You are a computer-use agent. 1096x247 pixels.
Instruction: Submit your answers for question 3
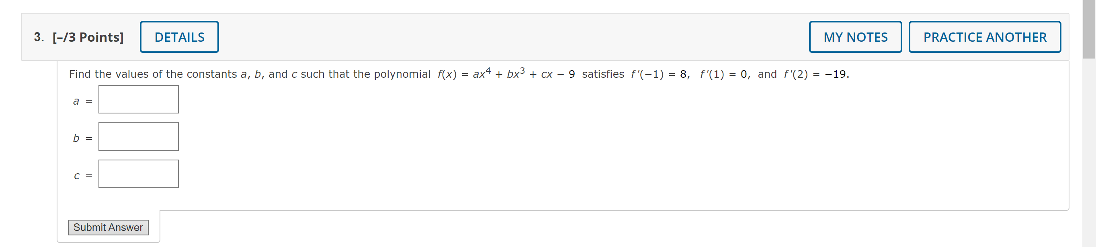(x=108, y=227)
